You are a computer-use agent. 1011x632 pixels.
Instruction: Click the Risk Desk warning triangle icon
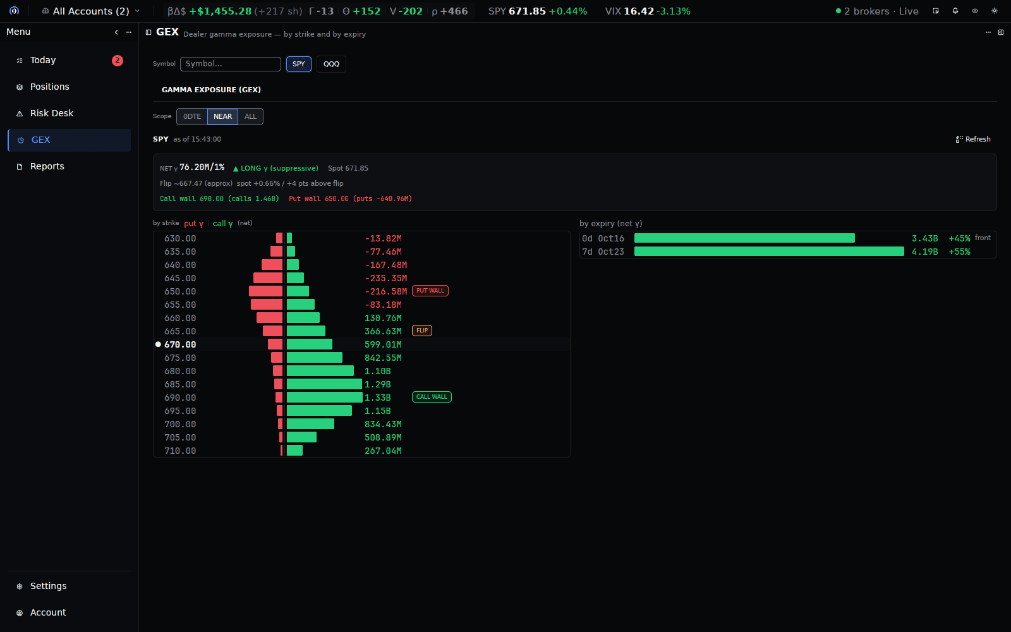pyautogui.click(x=20, y=114)
